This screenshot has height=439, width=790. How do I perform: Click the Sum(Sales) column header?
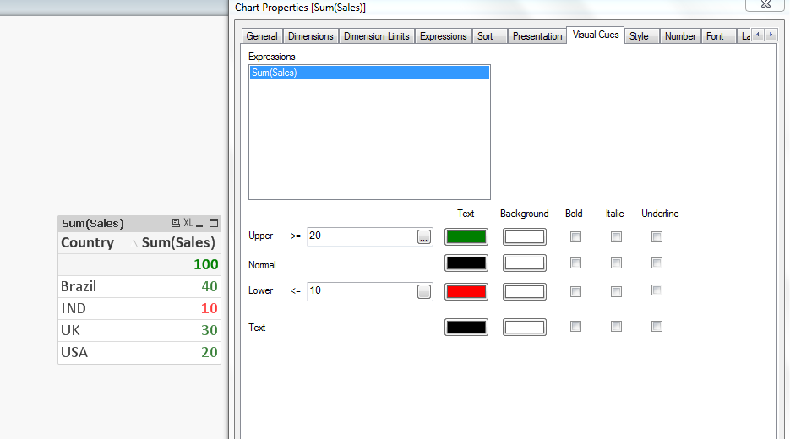click(x=179, y=242)
